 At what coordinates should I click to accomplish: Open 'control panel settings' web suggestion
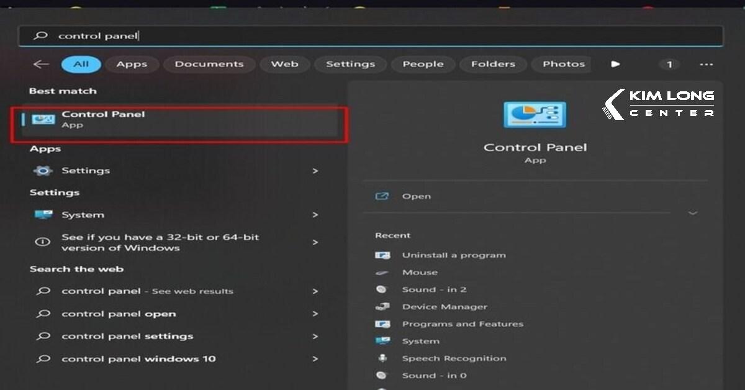pyautogui.click(x=127, y=337)
